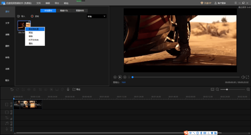Click the zoom out magnifier on timeline
This screenshot has width=251, height=135.
[217, 90]
